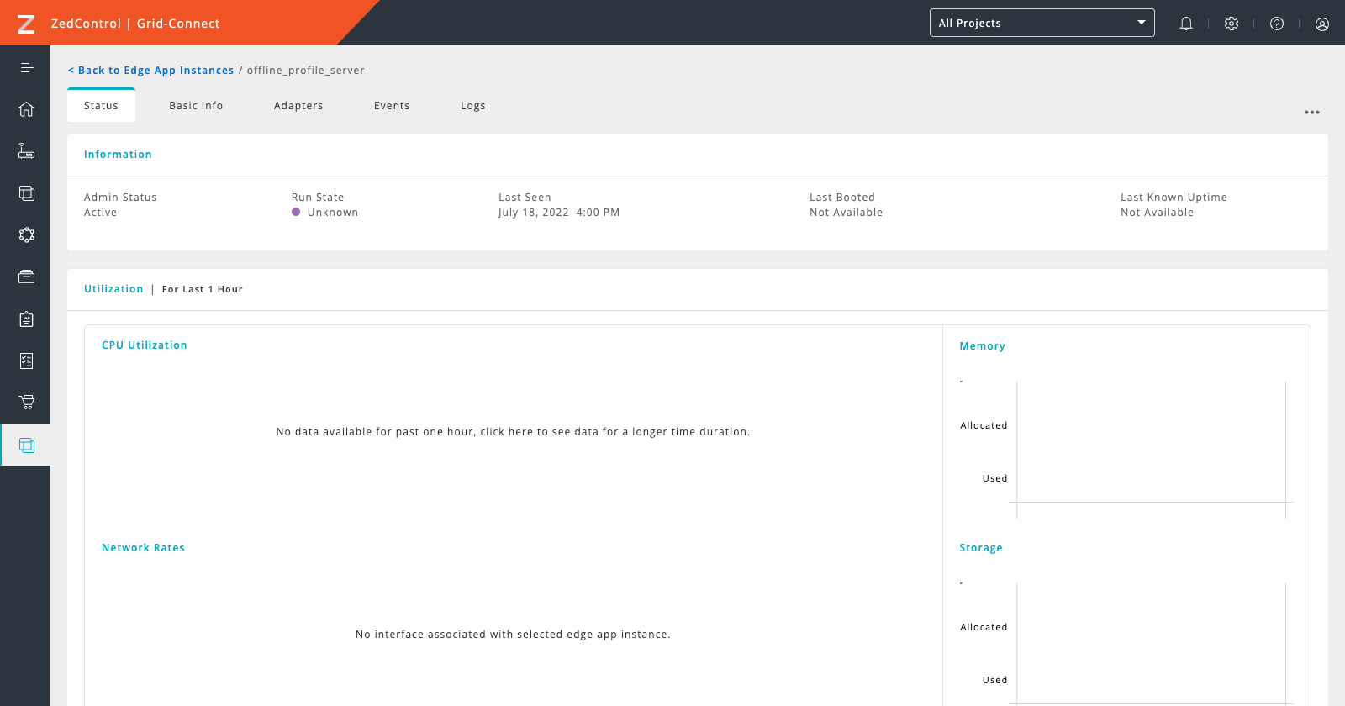
Task: Open the Edge Nodes router icon
Action: click(27, 151)
